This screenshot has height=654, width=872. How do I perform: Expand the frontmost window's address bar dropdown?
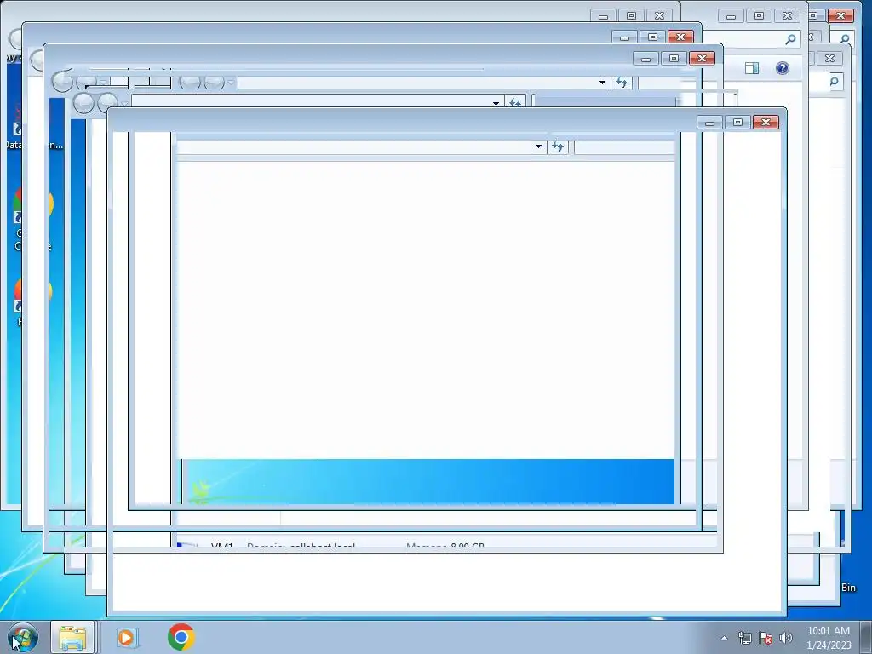[538, 146]
